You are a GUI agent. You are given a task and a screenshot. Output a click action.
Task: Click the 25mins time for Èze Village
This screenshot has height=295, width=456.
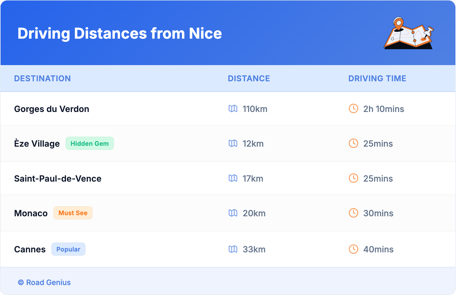click(378, 144)
